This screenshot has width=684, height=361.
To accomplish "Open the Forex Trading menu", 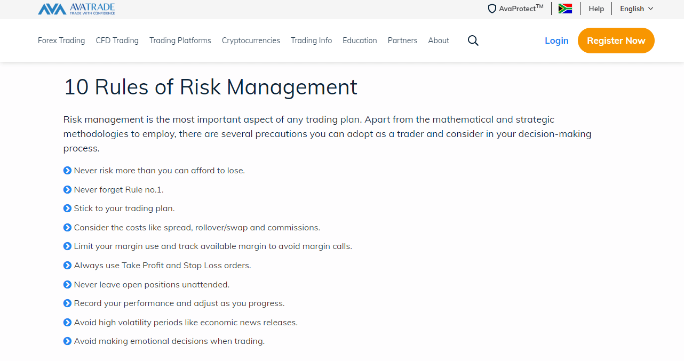I will tap(61, 41).
